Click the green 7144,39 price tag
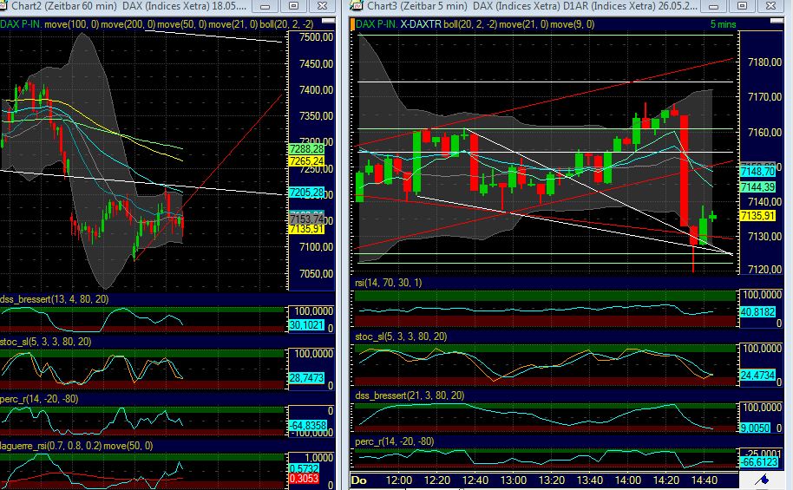The height and width of the screenshot is (490, 793). pos(757,187)
